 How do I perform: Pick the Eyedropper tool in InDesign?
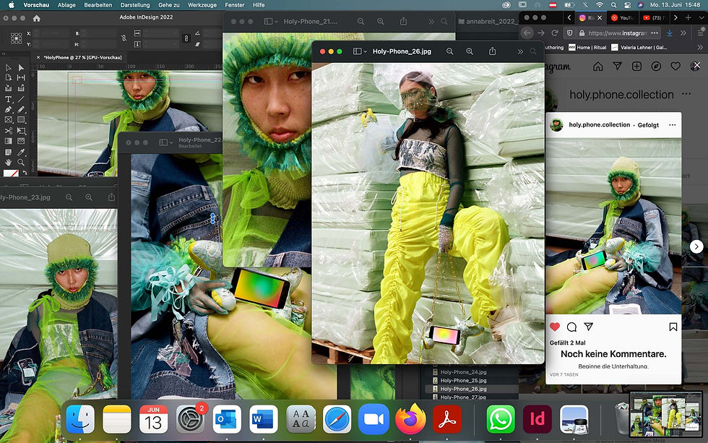pyautogui.click(x=21, y=152)
